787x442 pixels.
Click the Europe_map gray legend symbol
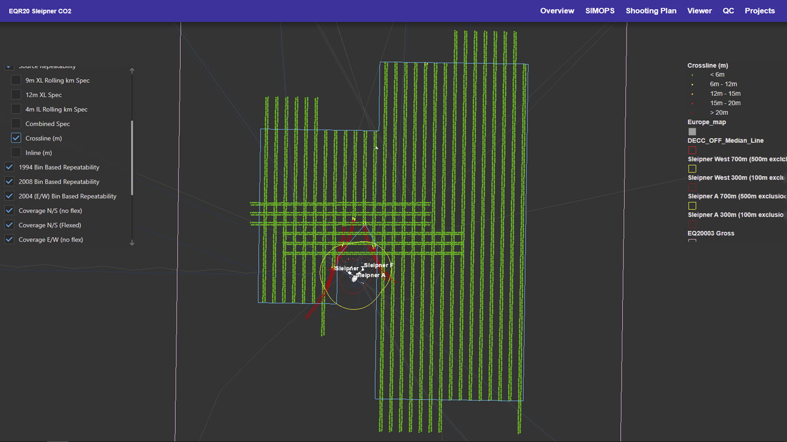tap(692, 131)
